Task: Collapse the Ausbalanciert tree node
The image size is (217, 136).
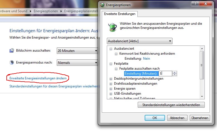Action: pyautogui.click(x=111, y=49)
